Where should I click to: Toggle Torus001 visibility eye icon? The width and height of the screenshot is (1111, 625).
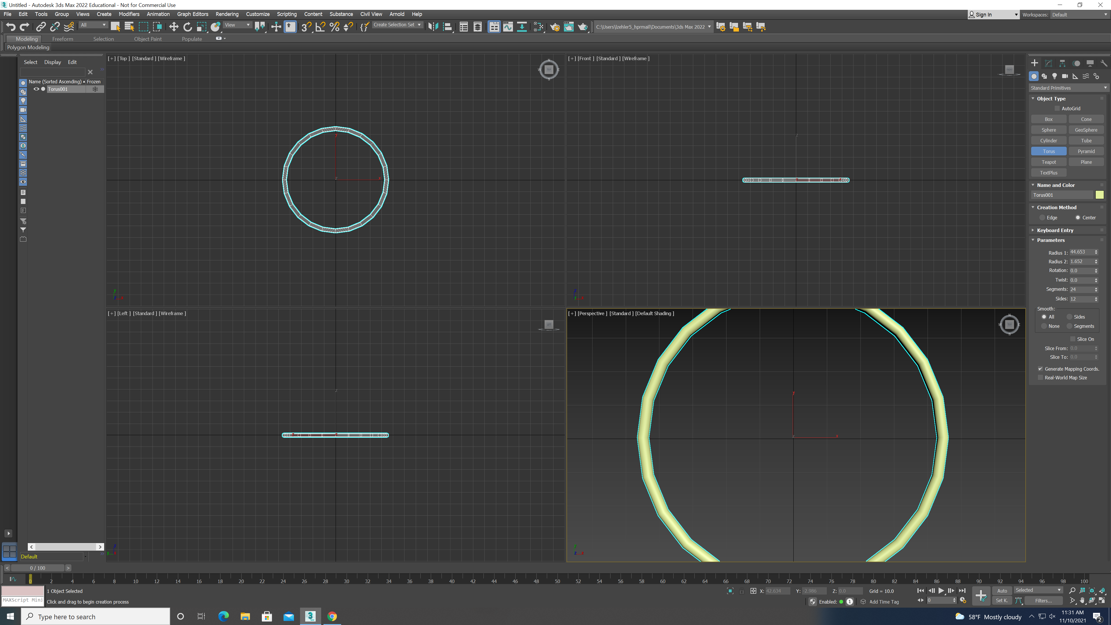(x=36, y=89)
